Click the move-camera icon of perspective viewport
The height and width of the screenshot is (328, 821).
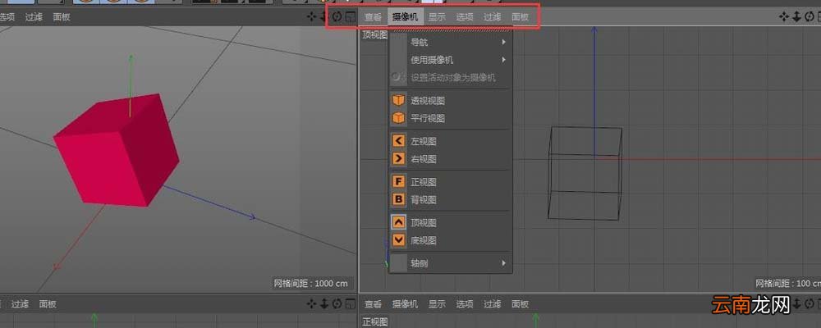[x=311, y=16]
